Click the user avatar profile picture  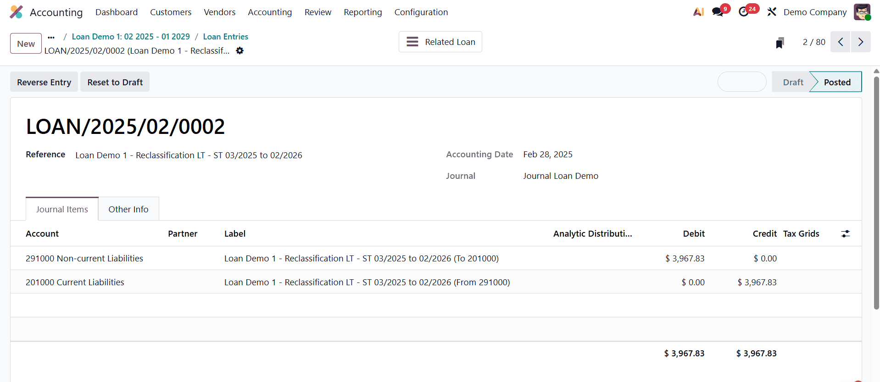tap(862, 12)
